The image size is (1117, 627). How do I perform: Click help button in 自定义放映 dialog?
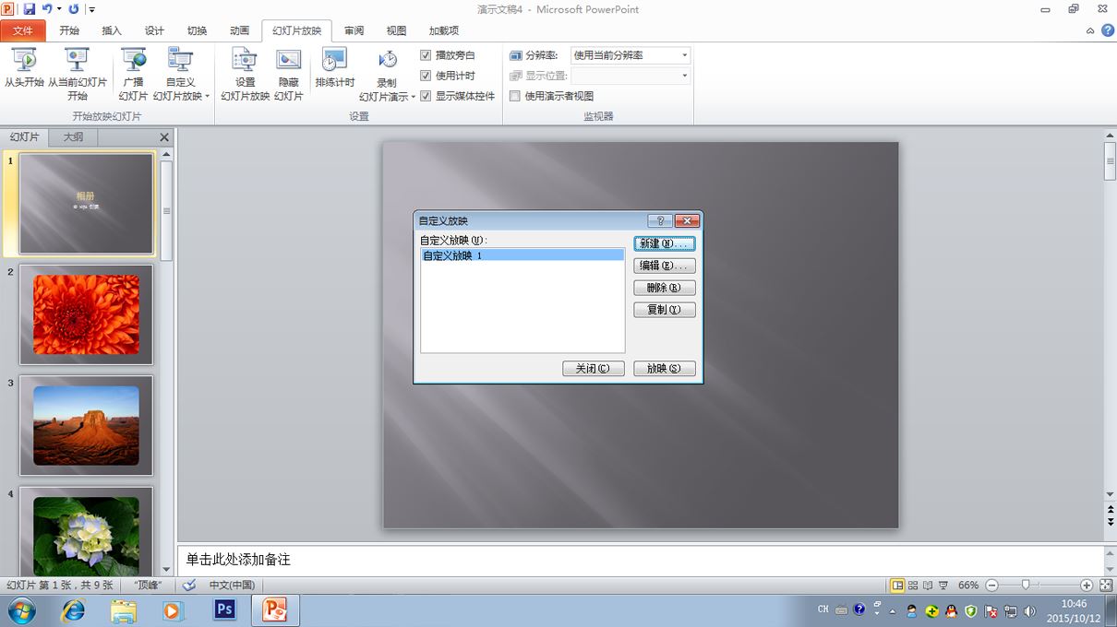tap(659, 220)
